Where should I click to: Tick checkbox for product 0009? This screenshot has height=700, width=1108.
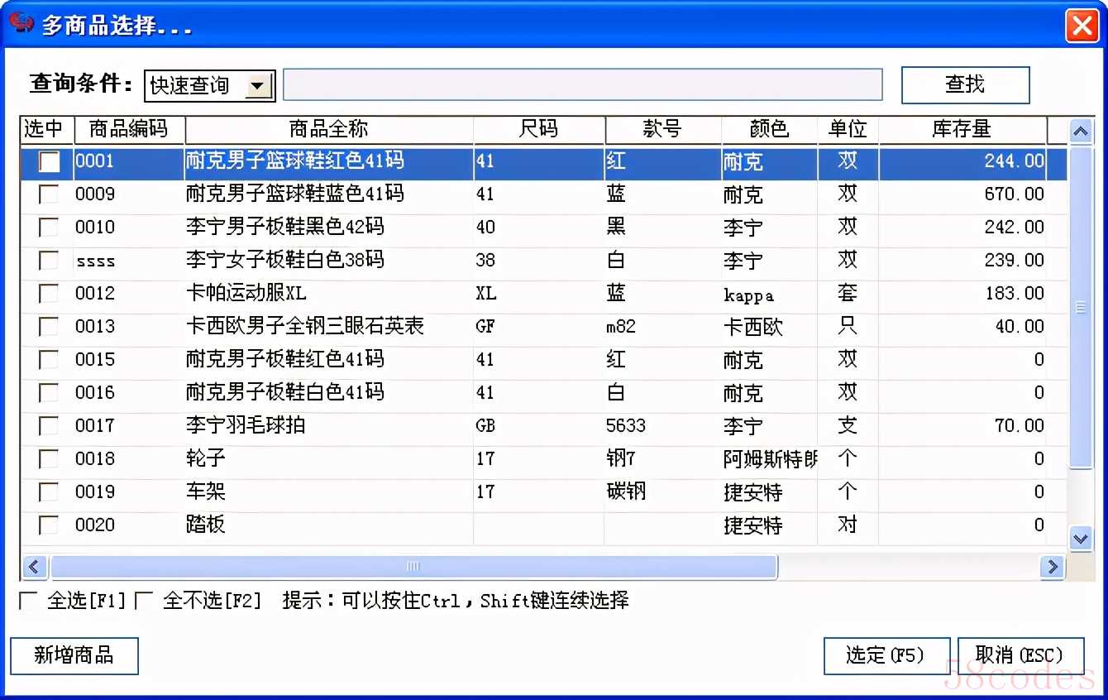tap(49, 194)
